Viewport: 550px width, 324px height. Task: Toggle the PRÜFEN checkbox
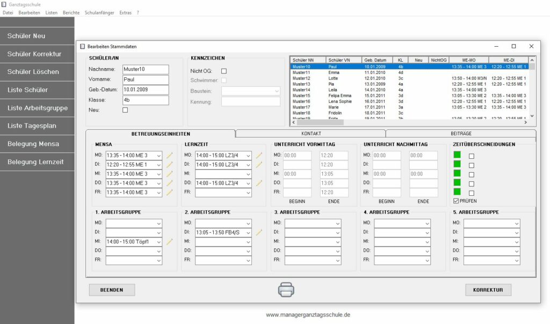[x=456, y=201]
